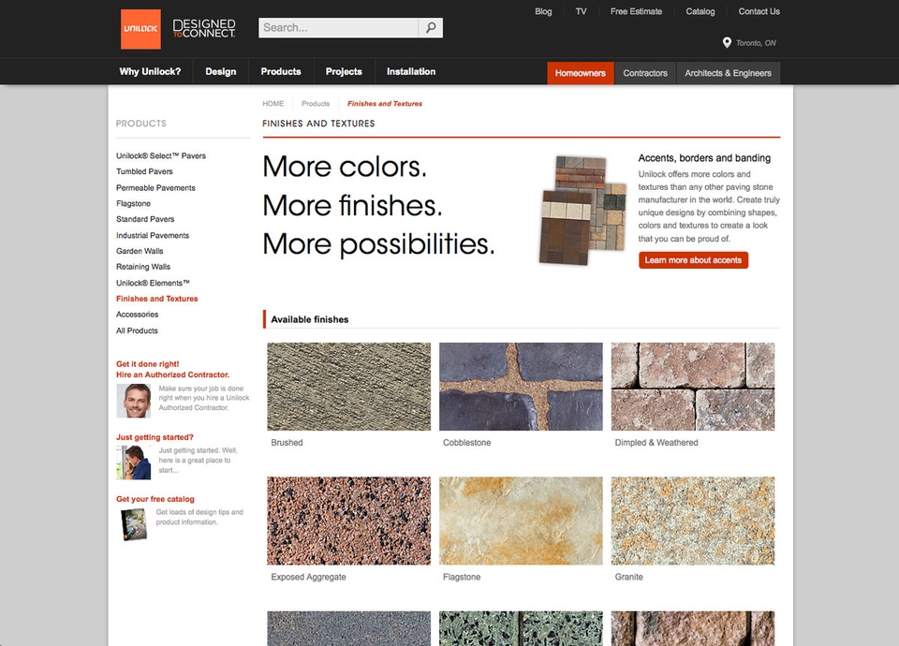Focus the Search input field
Image resolution: width=899 pixels, height=646 pixels.
(338, 27)
